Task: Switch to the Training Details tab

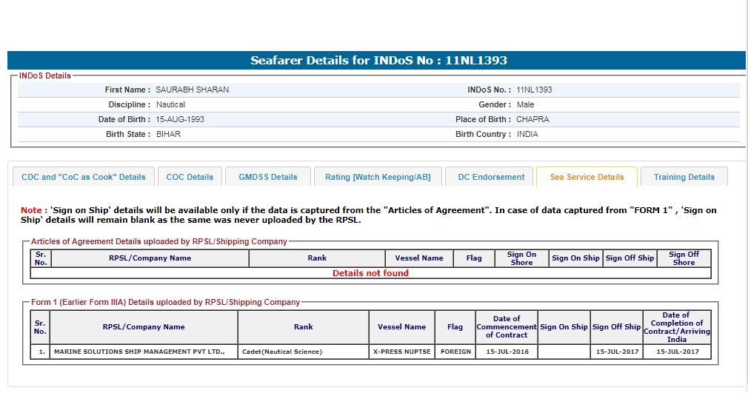Action: [684, 177]
